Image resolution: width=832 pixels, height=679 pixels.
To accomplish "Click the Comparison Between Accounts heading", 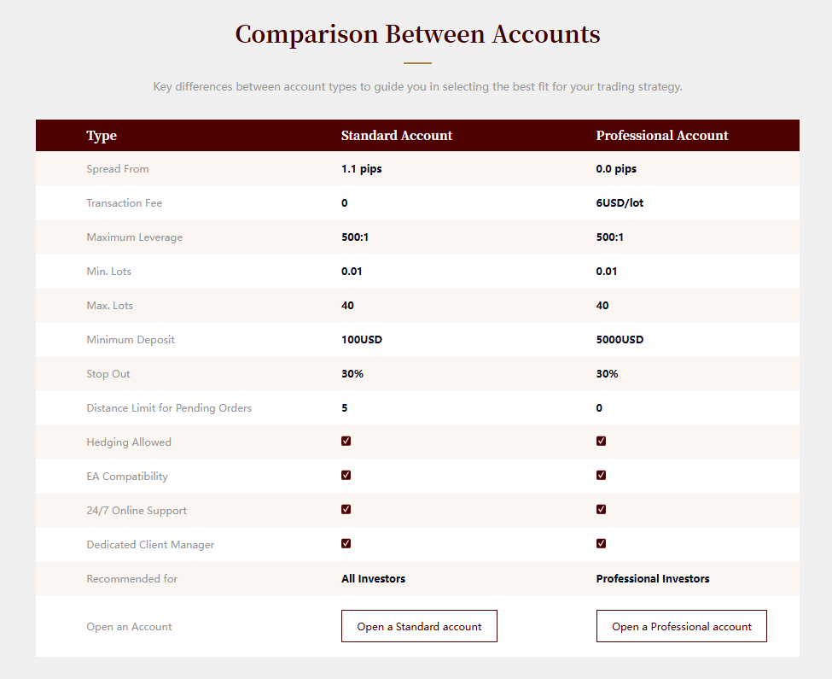I will (417, 34).
